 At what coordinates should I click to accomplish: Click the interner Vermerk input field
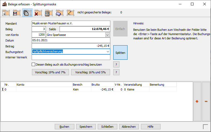71,57
